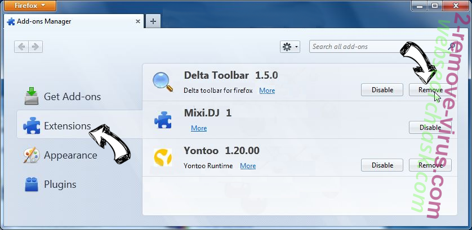Click the Plugins lego brick icon

32,184
